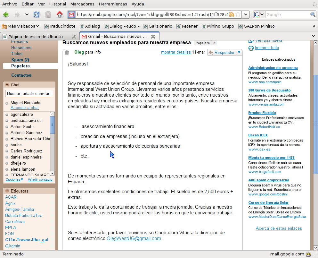Open the Editar menu
318x258 pixels.
(x=28, y=4)
